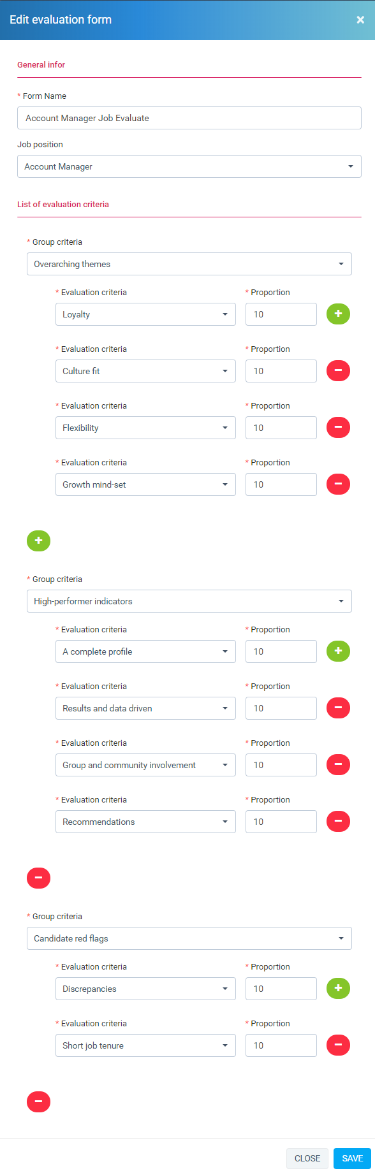Delete the High-performer indicators group

pos(38,878)
